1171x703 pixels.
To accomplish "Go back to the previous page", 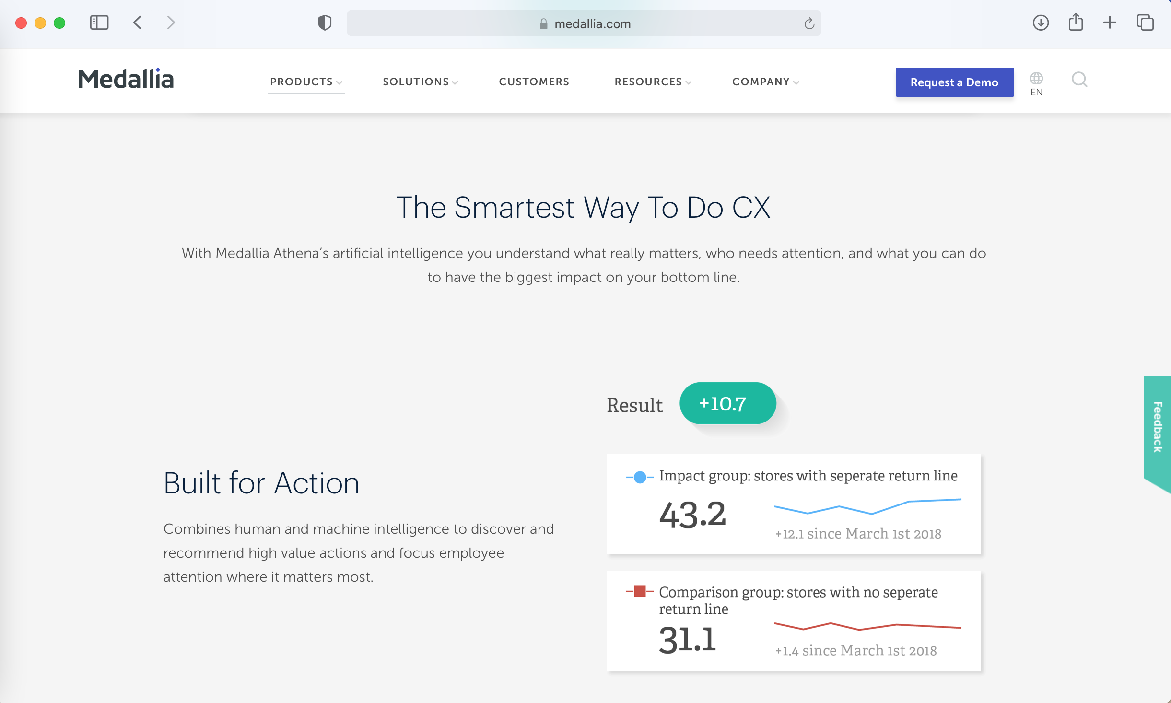I will click(x=138, y=23).
